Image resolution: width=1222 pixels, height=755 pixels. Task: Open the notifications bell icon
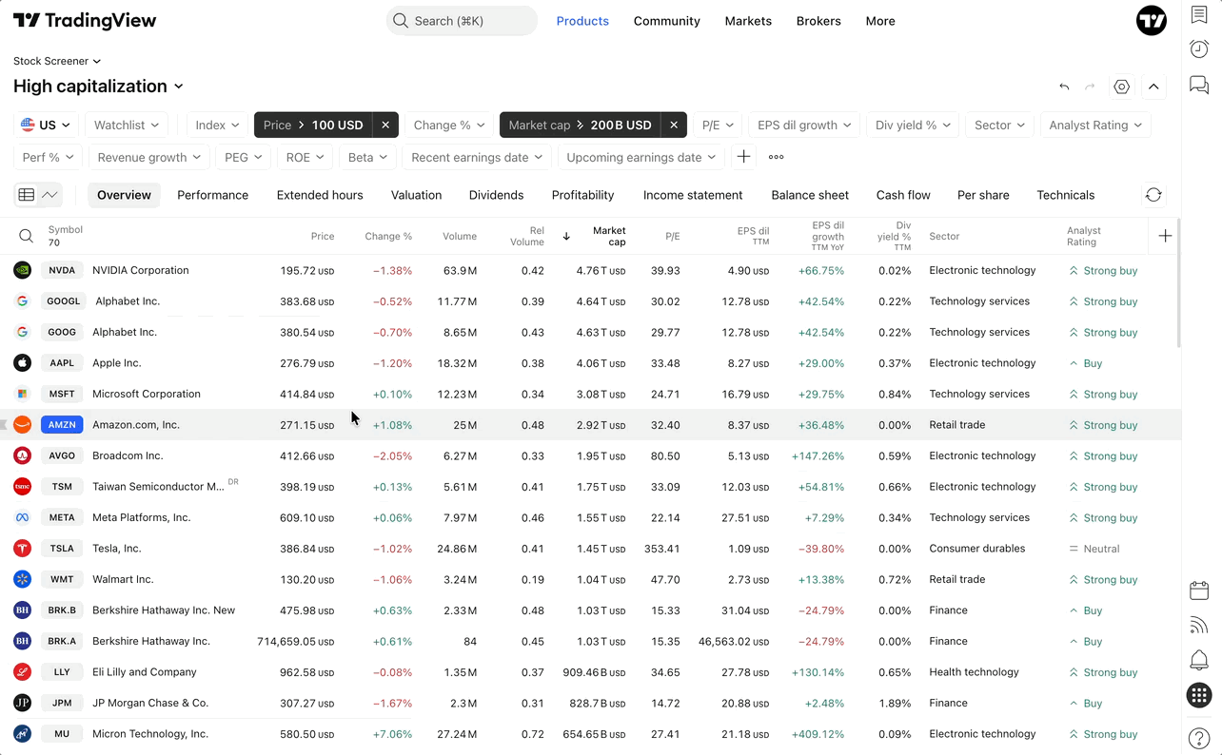pyautogui.click(x=1199, y=659)
